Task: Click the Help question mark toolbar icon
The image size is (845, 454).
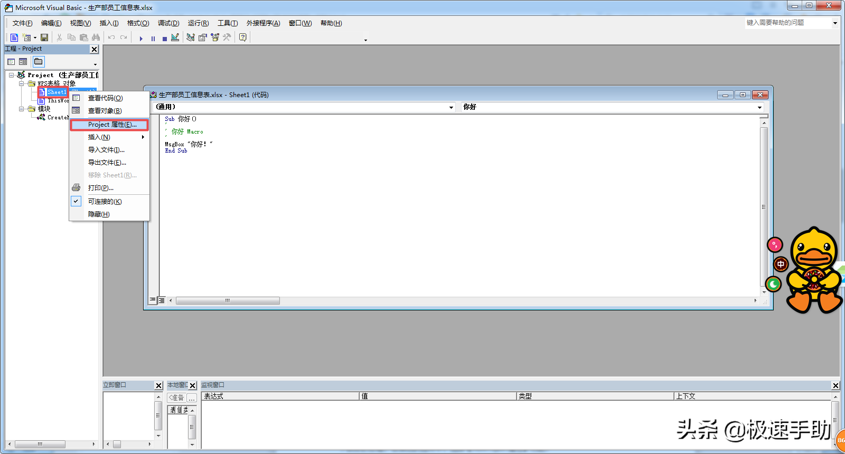Action: point(243,37)
